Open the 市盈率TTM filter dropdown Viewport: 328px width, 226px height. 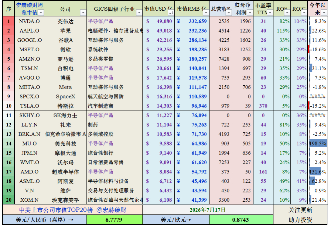[x=270, y=13]
